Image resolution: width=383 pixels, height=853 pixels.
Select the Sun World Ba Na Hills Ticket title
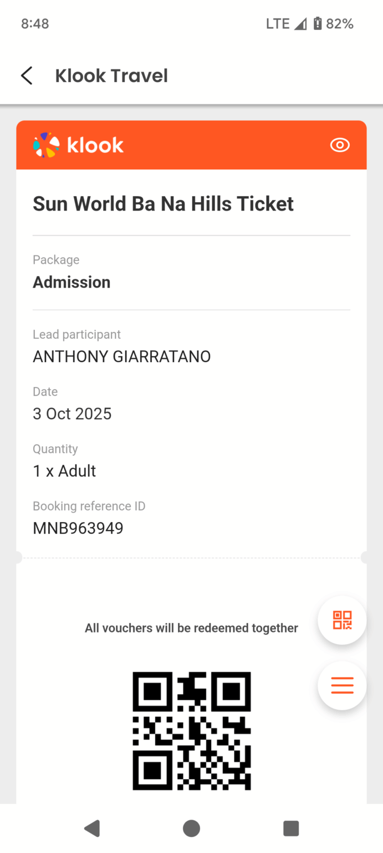(x=163, y=204)
